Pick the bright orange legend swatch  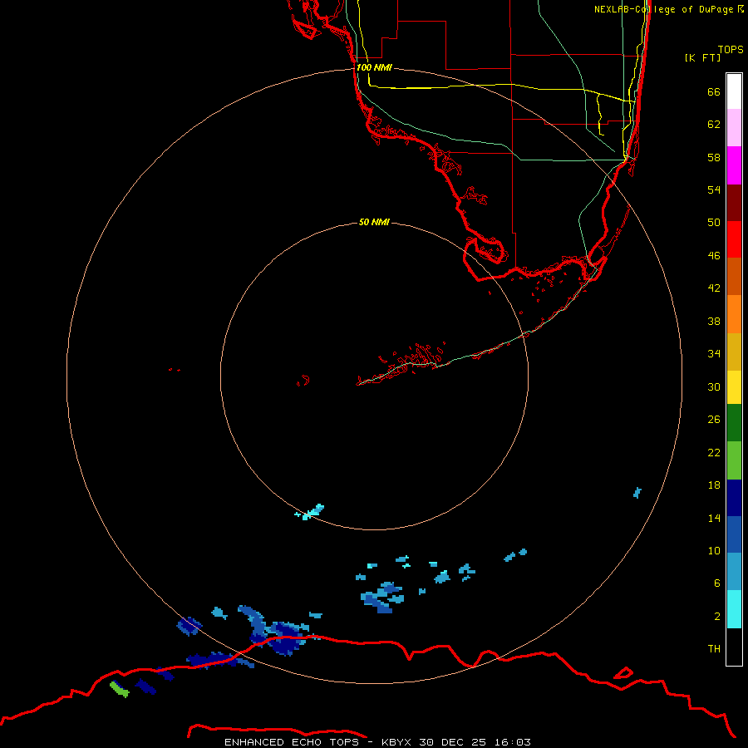[734, 314]
